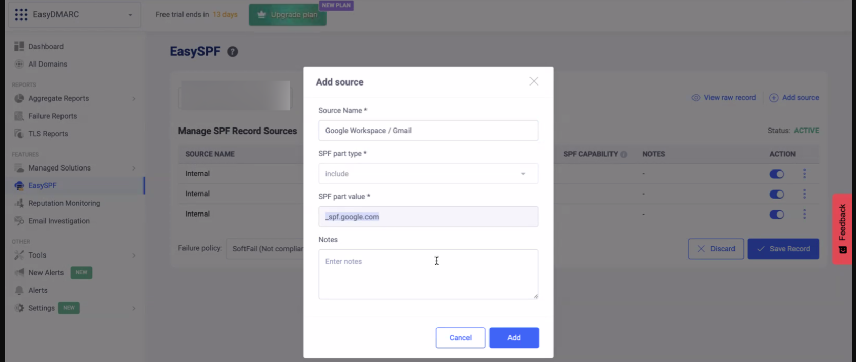
Task: Click the EasyDMARC app grid icon
Action: (x=21, y=15)
